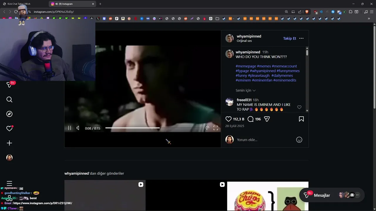Go forward with the browser arrow
Viewport: 376px width, 211px height.
click(x=10, y=12)
